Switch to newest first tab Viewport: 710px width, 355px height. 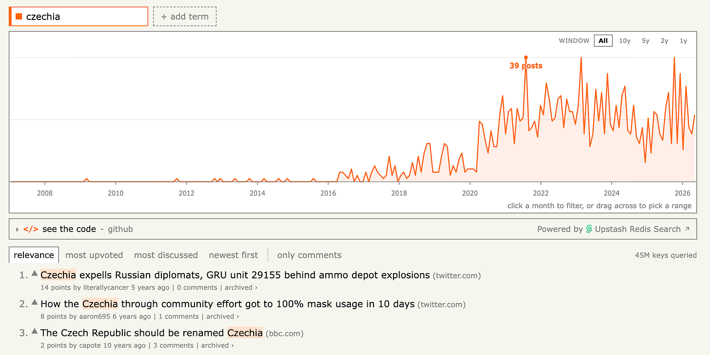pos(234,255)
